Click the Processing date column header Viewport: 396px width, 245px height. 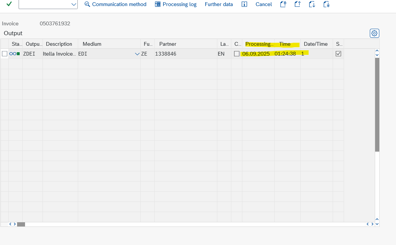[x=258, y=44]
